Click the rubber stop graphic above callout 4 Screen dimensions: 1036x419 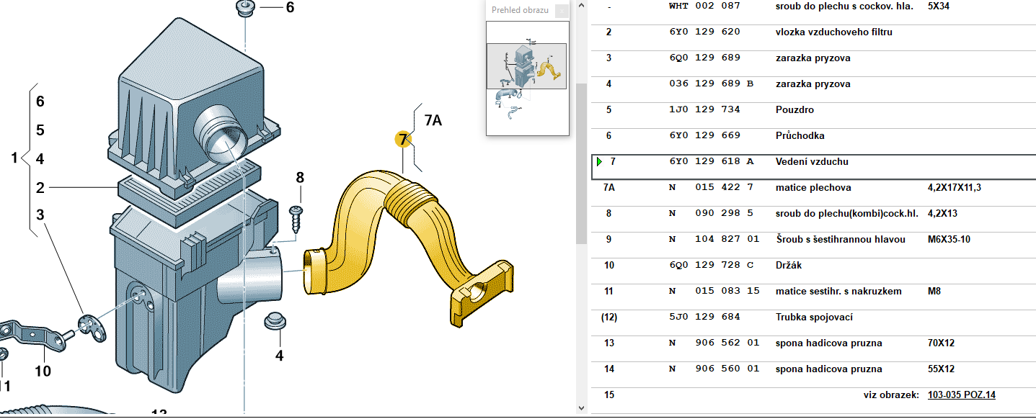tap(275, 321)
